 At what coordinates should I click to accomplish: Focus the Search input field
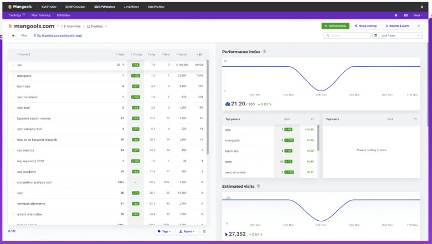coord(347,35)
